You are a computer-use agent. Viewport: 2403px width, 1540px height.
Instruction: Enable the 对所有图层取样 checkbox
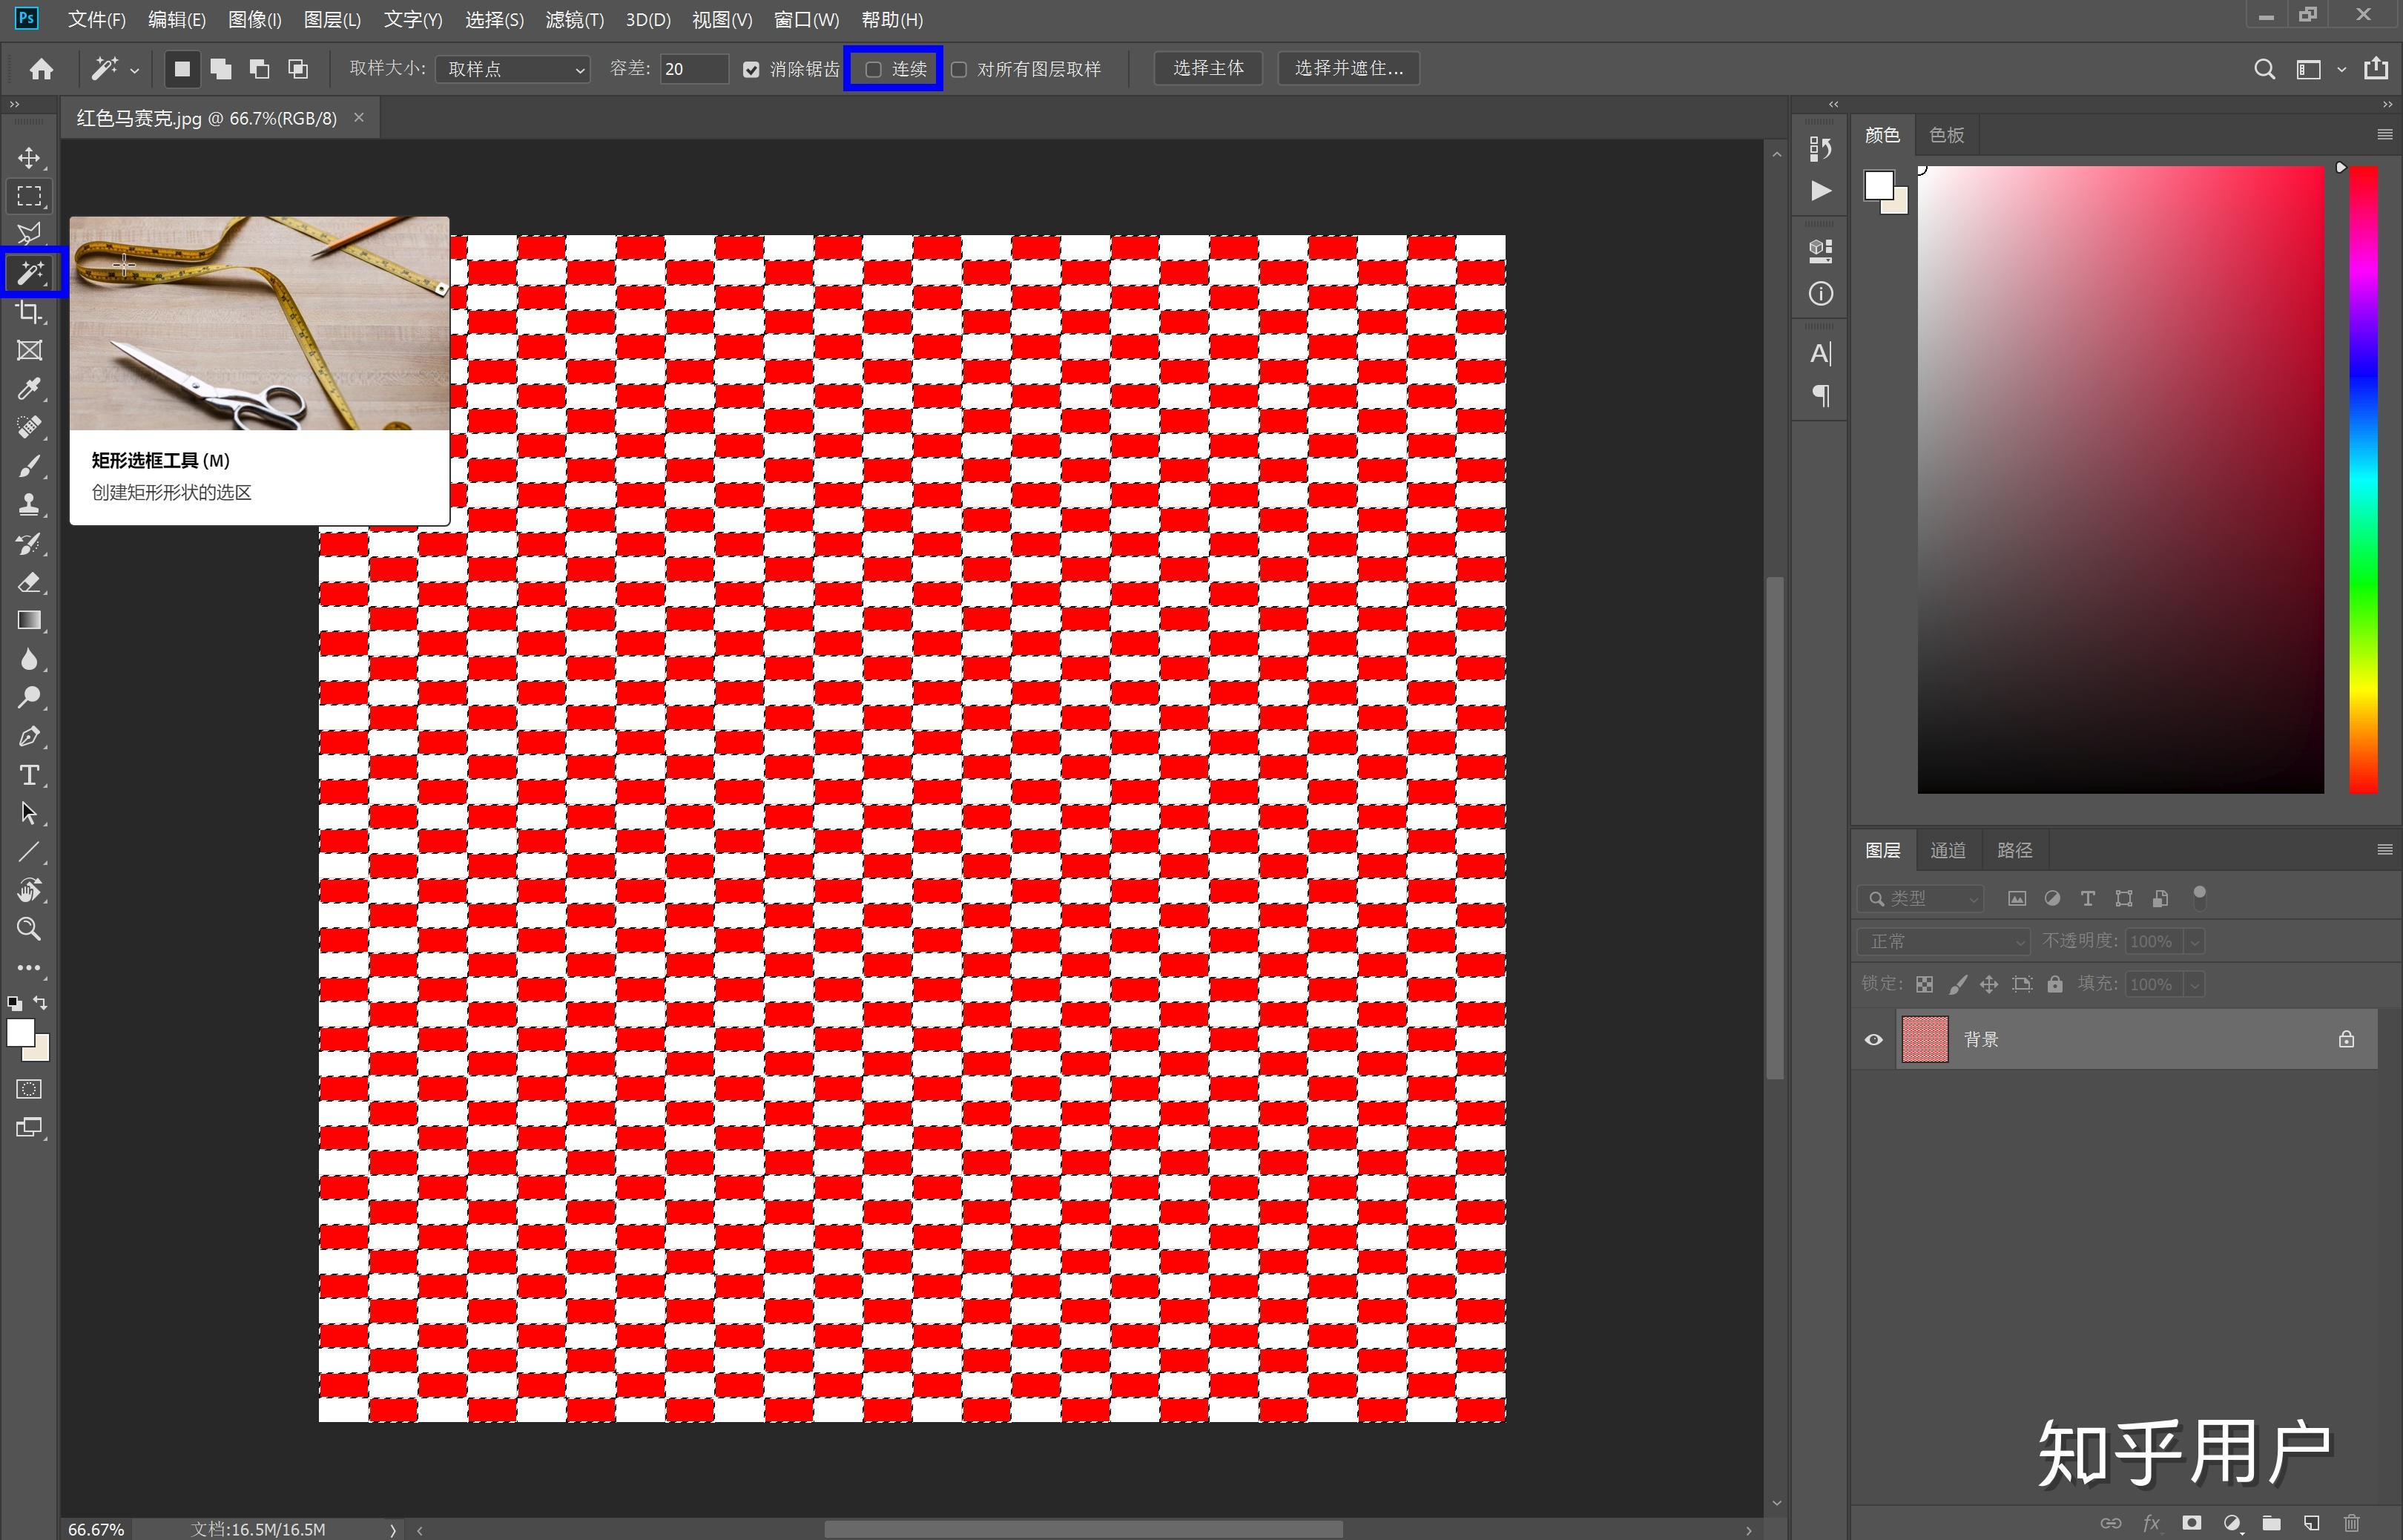pyautogui.click(x=958, y=69)
